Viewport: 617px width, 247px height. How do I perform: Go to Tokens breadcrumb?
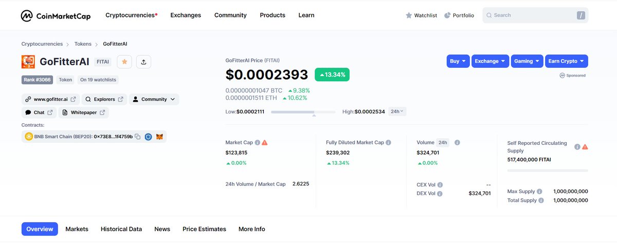83,44
